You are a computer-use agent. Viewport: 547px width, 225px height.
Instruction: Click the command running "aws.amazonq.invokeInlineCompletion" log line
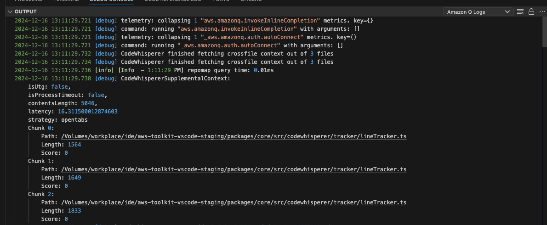click(x=188, y=29)
